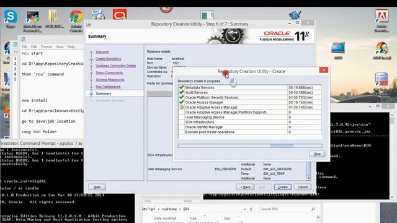This screenshot has width=397, height=223.
Task: Select the SOA Infrastructure progress row
Action: (x=250, y=122)
